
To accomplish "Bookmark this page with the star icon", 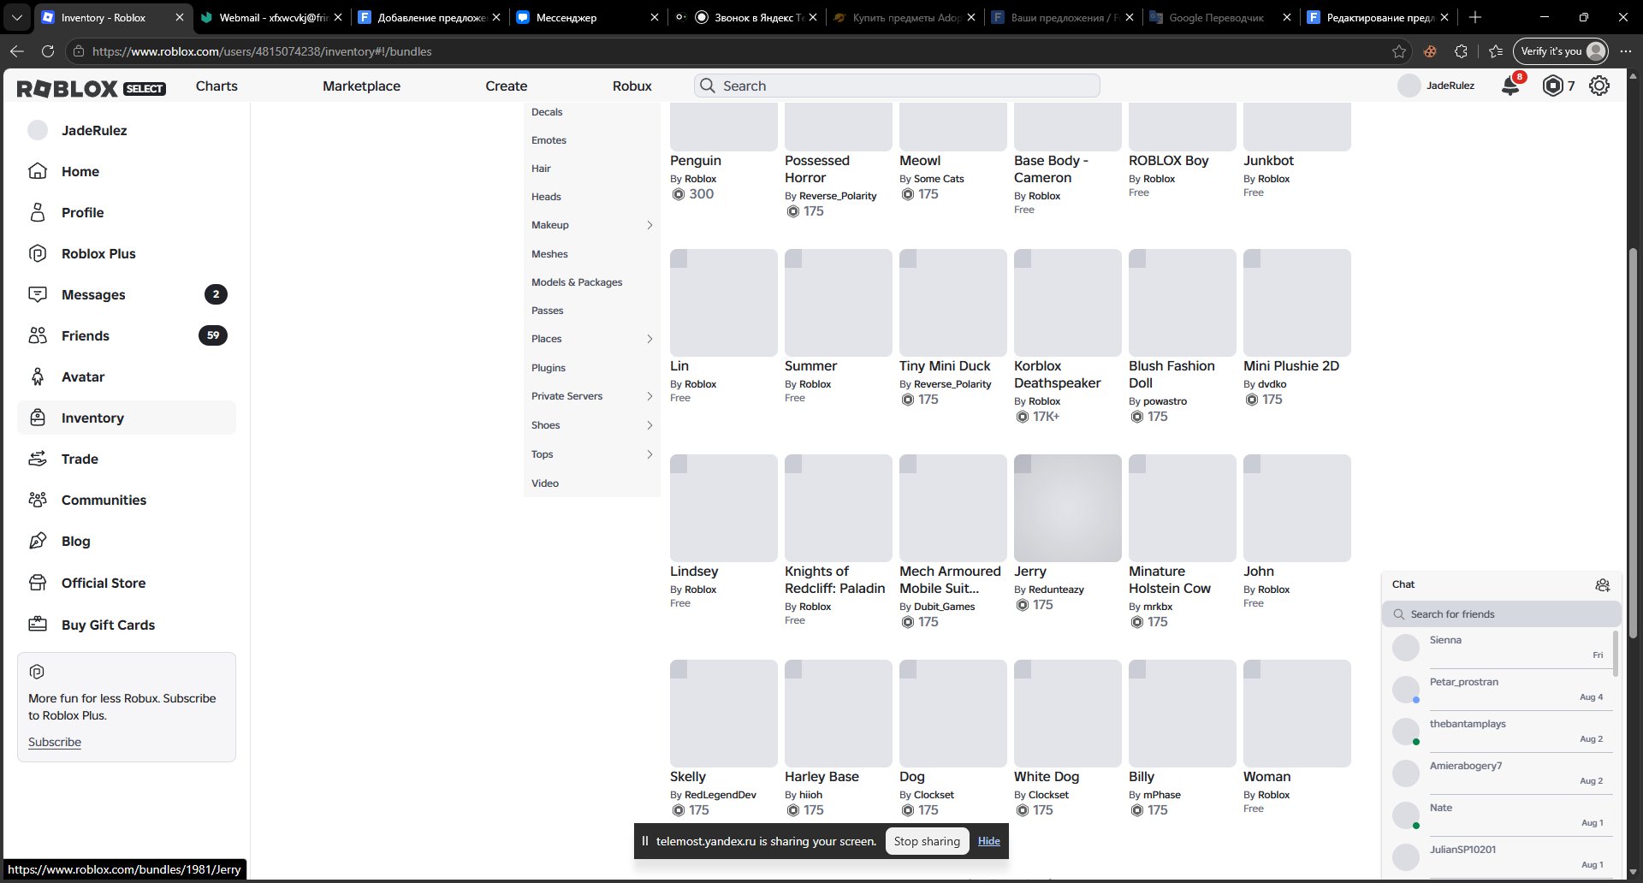I will click(1399, 51).
